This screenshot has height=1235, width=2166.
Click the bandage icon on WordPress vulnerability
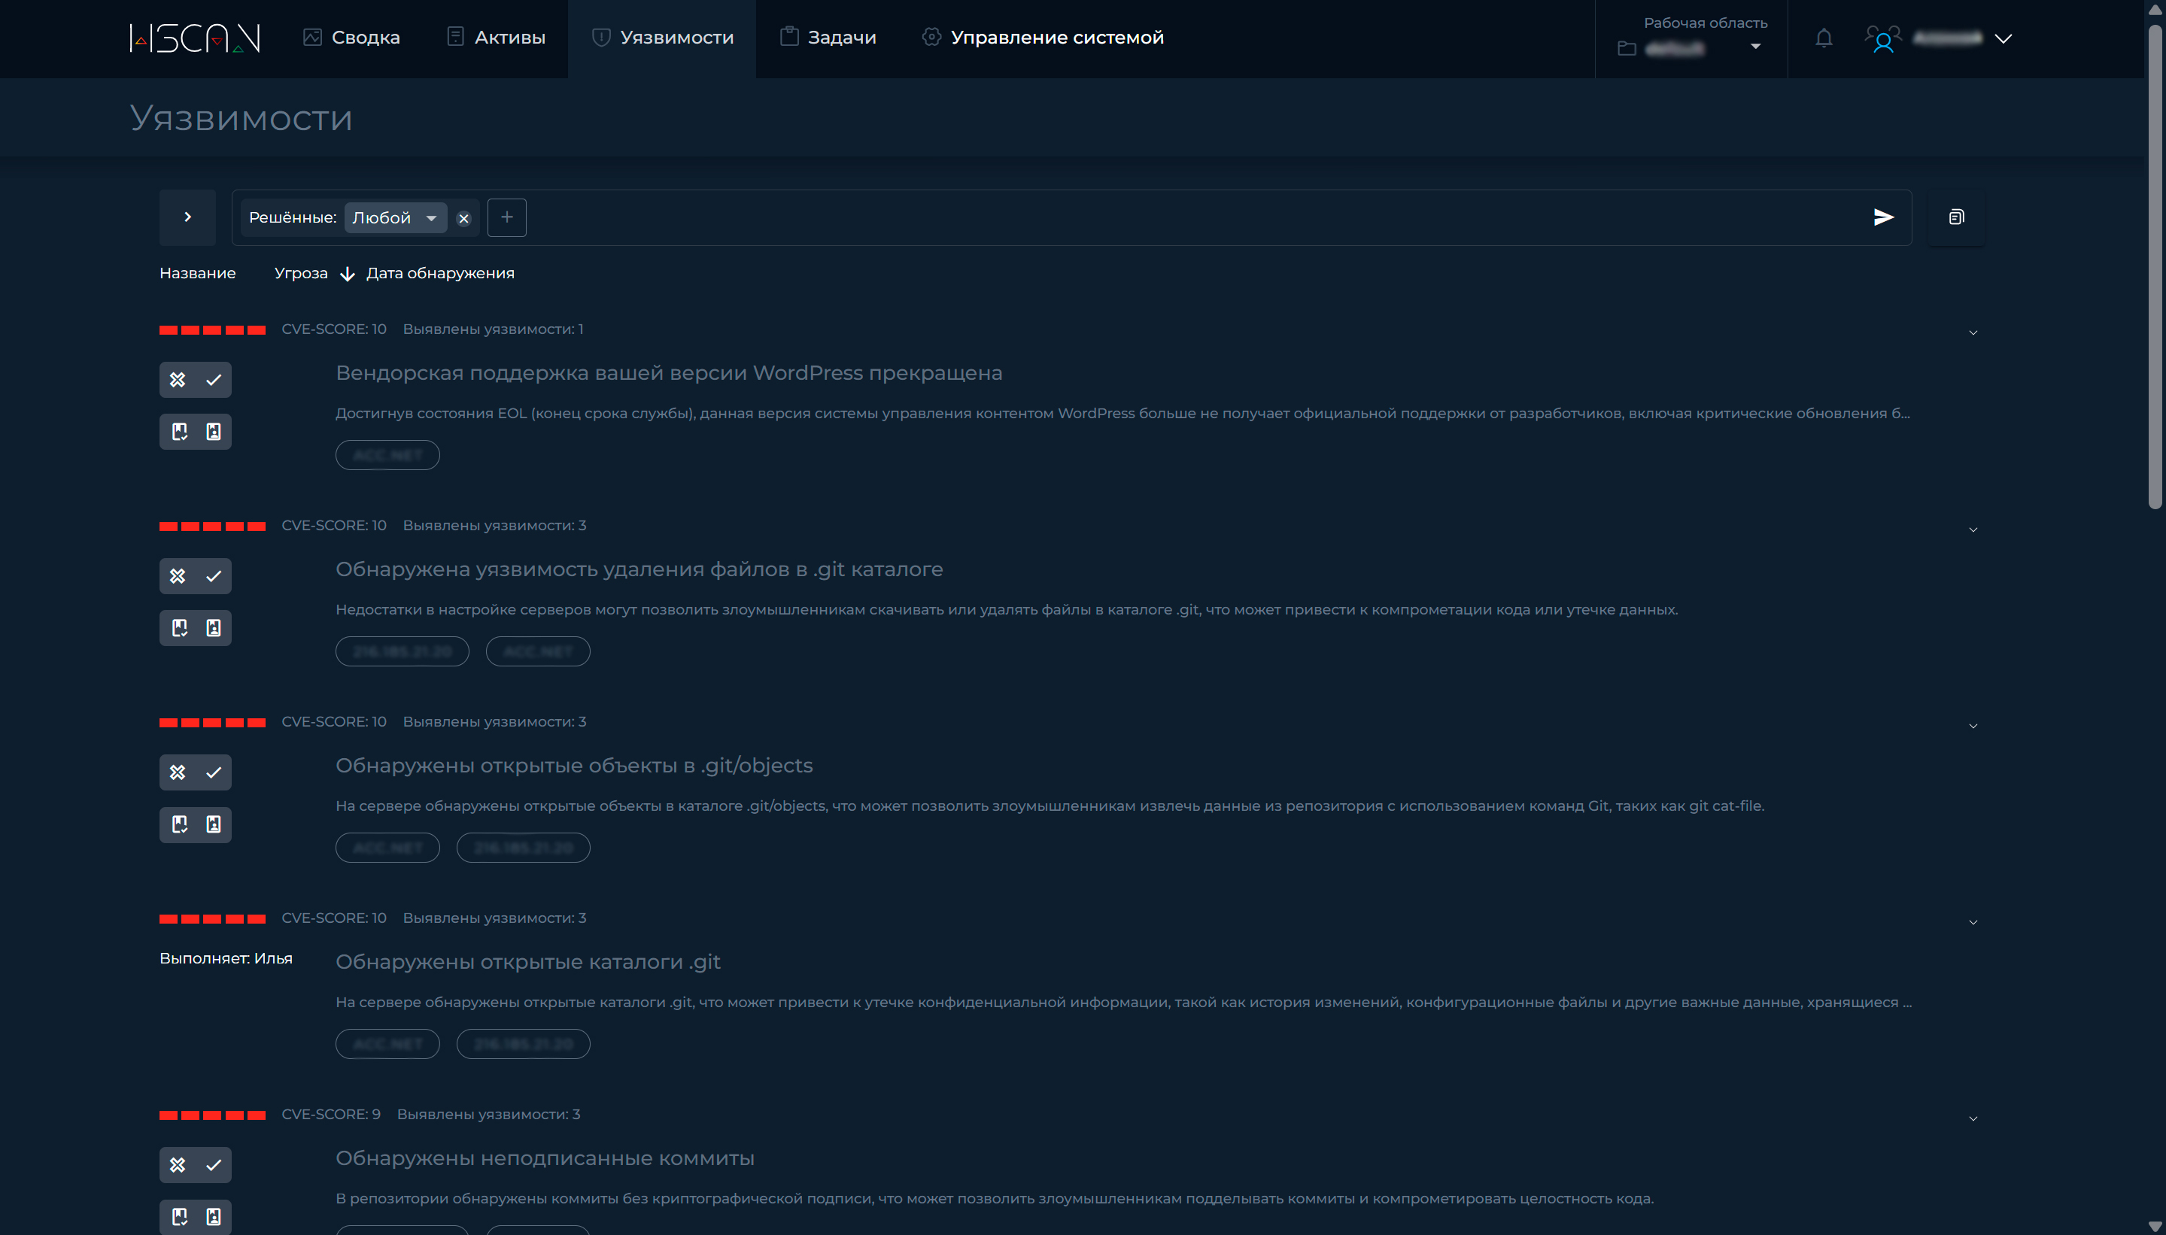(178, 380)
